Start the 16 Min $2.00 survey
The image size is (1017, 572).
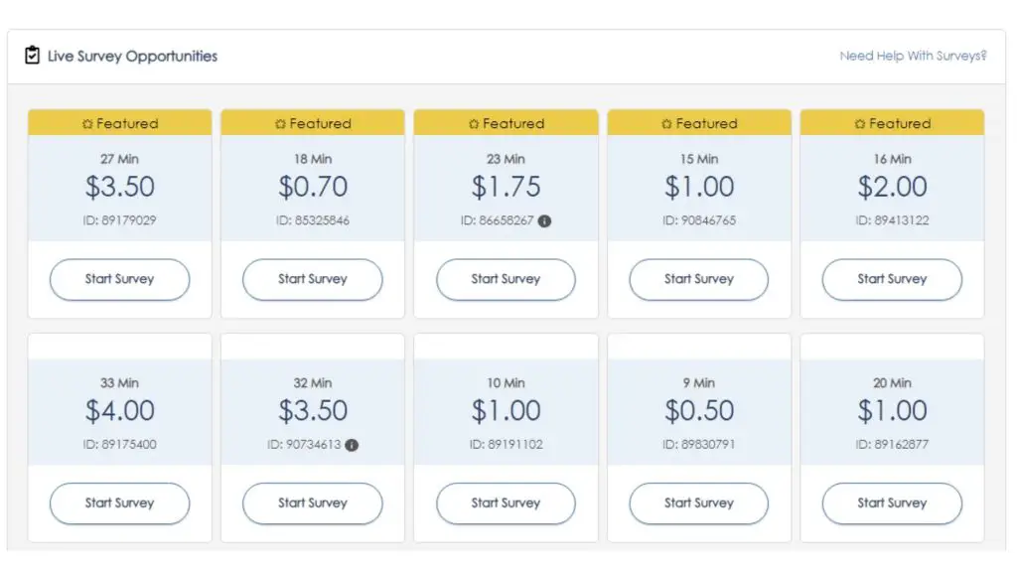[x=892, y=279]
